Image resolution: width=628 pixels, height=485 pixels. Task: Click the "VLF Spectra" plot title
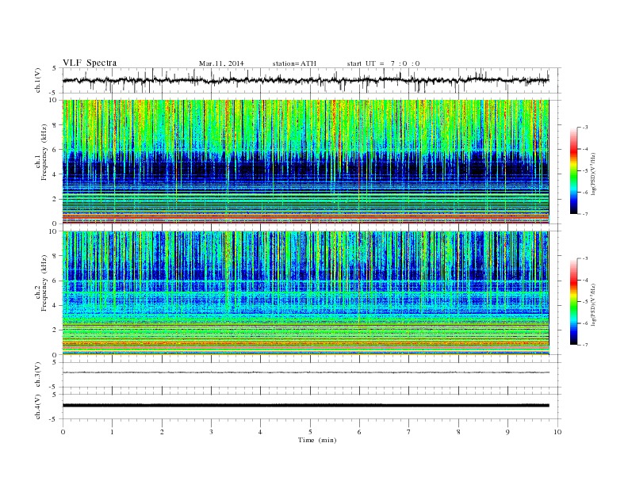coord(90,63)
